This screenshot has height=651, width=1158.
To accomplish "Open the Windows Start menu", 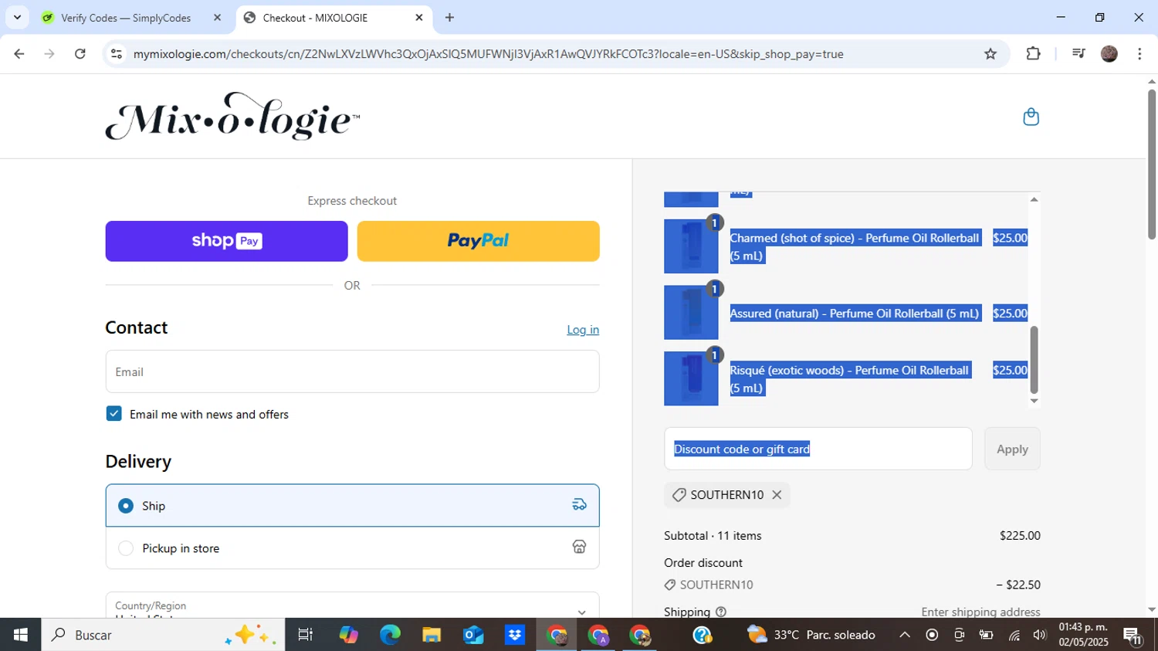I will [20, 635].
